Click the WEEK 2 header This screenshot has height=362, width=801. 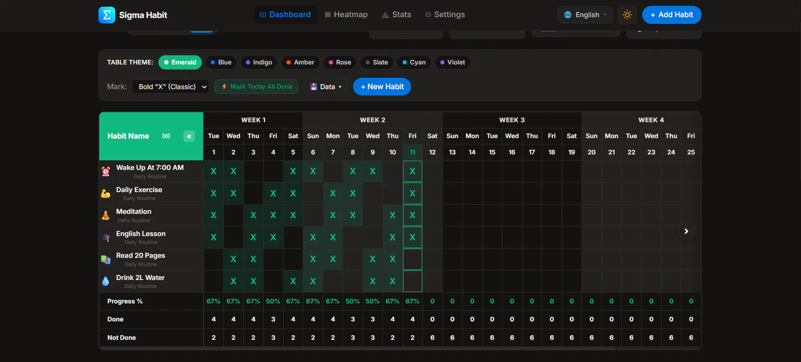[373, 120]
